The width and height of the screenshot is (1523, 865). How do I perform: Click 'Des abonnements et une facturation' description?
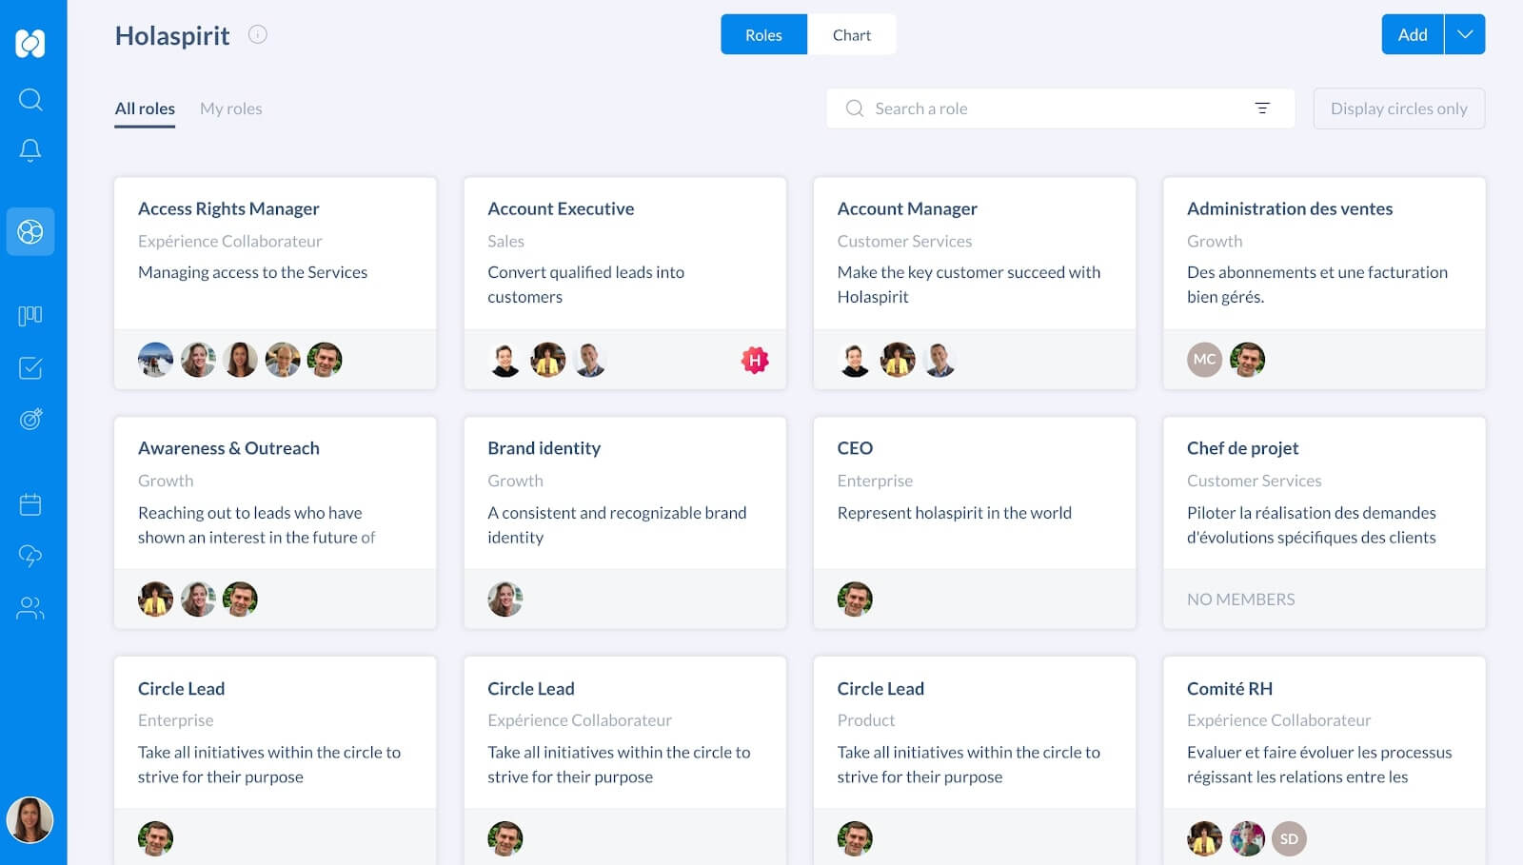point(1317,285)
